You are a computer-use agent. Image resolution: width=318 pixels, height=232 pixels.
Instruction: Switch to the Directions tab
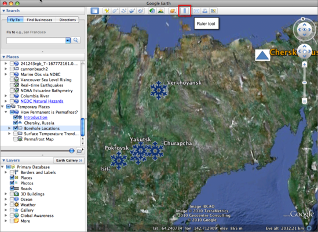click(x=68, y=20)
